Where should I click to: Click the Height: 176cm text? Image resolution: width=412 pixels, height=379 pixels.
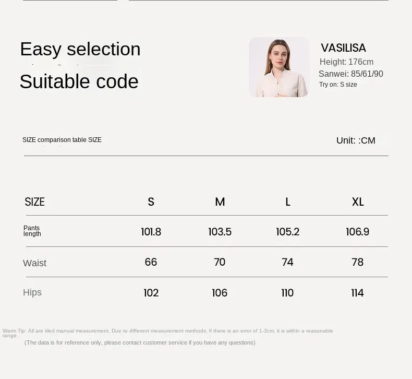346,62
